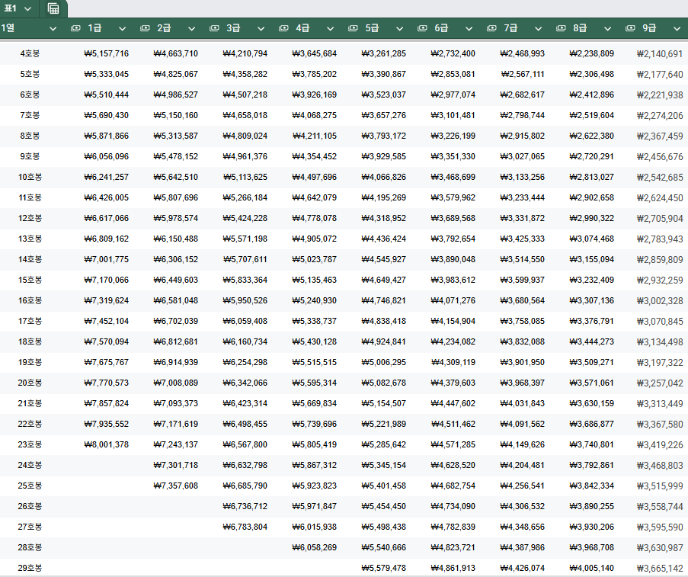
Task: Select cell ₩5,707,611 in 14호봉 row
Action: click(x=245, y=259)
